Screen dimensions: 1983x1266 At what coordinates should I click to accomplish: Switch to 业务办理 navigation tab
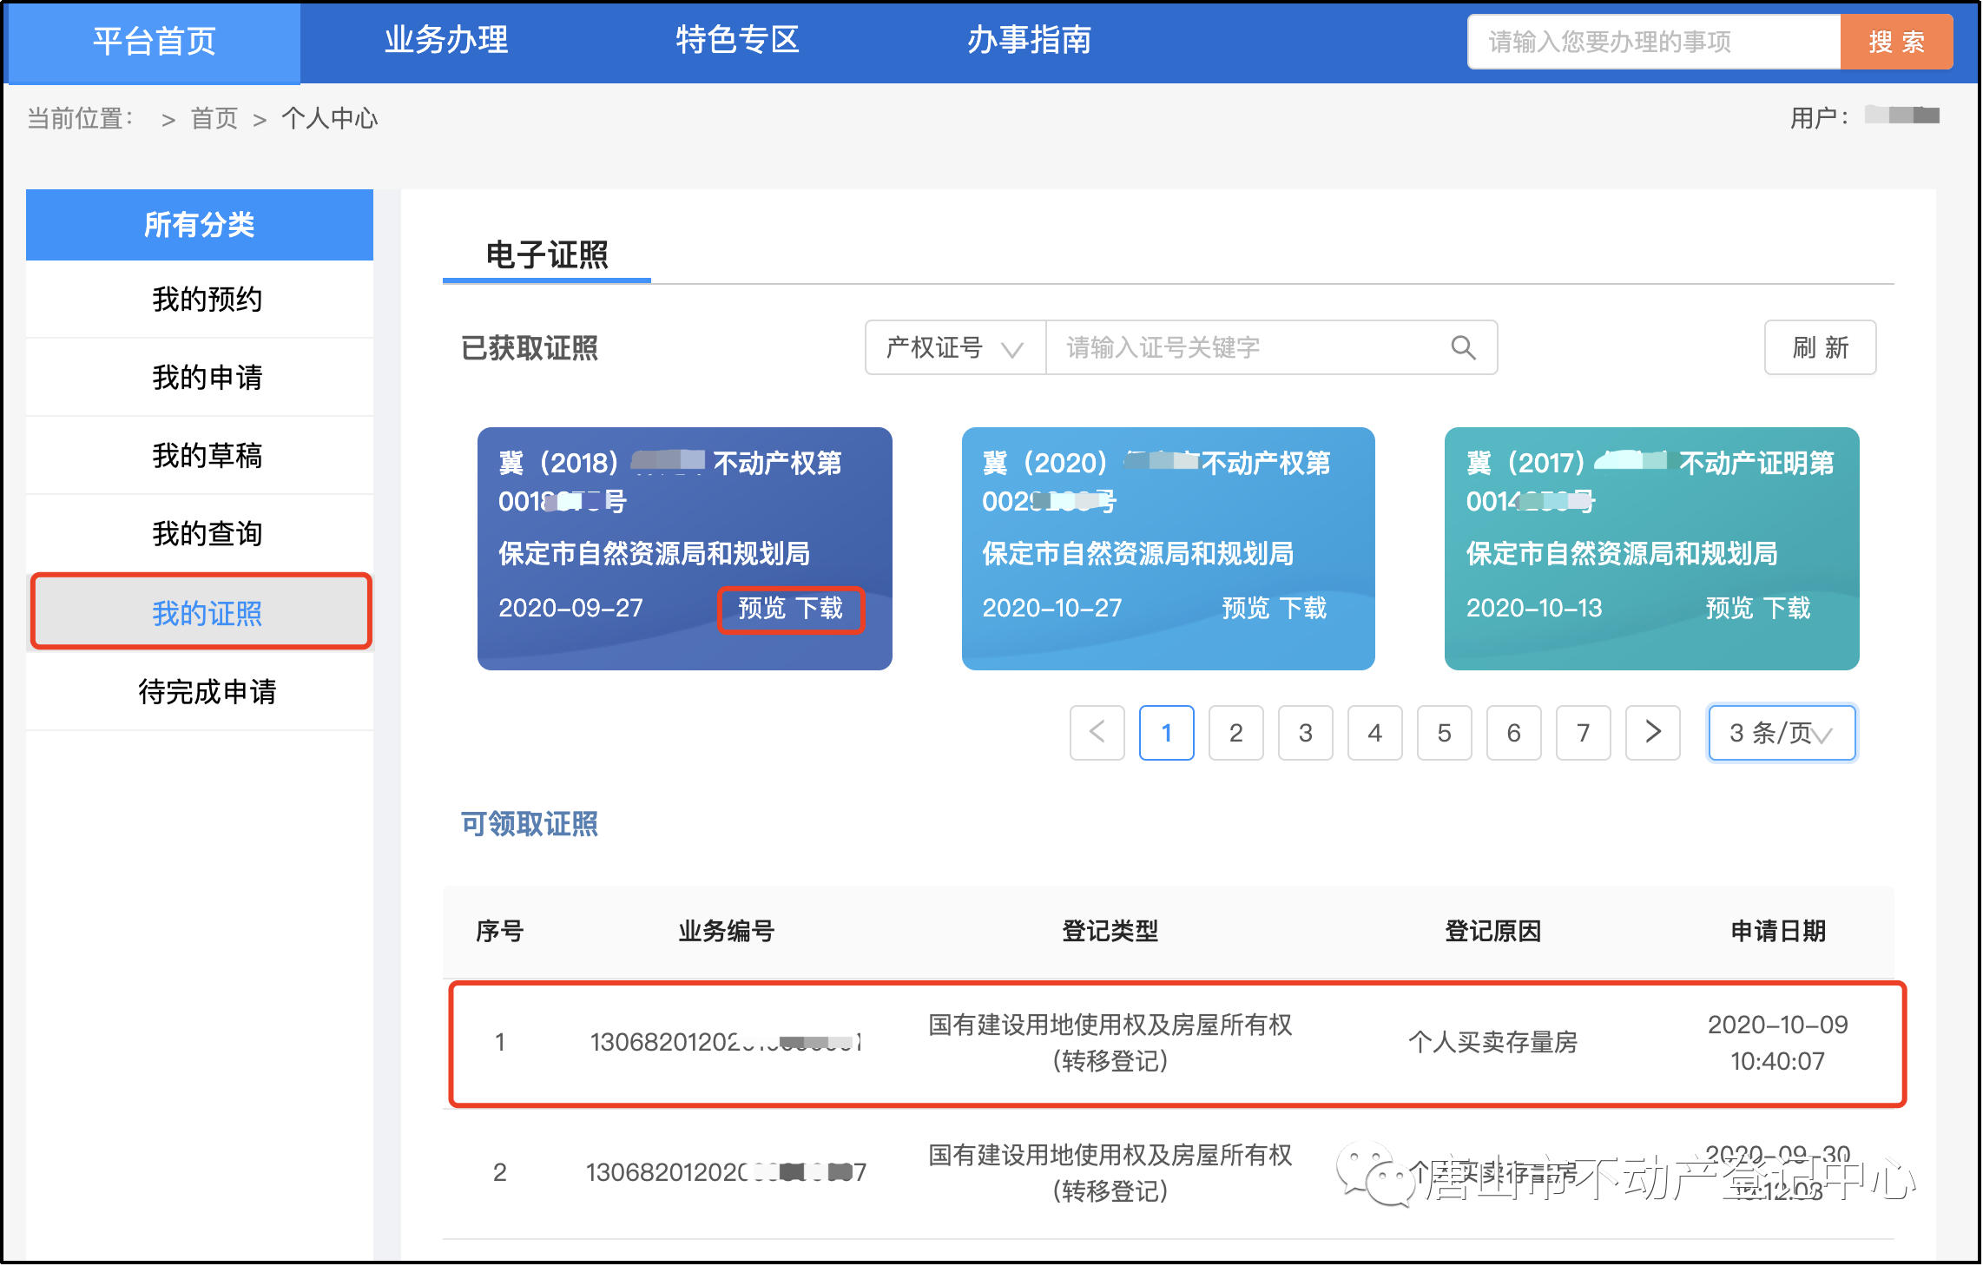445,41
